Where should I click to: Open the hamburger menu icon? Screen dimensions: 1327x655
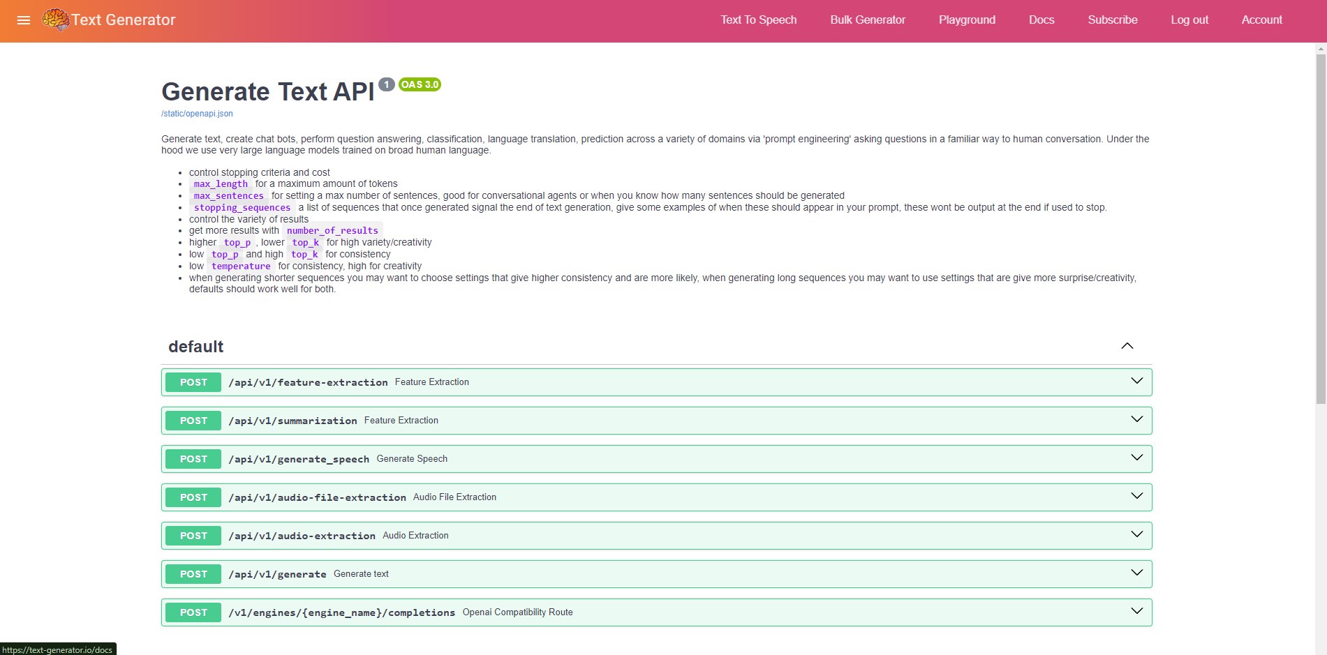[x=23, y=20]
